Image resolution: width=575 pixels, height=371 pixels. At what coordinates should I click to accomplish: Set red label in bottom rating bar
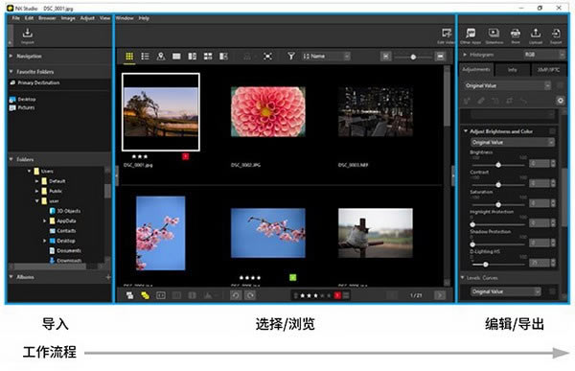[337, 295]
